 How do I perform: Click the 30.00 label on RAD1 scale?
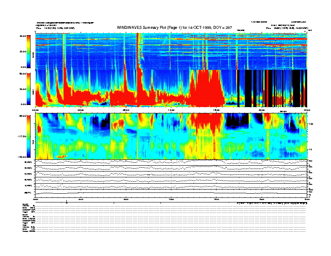(23, 89)
